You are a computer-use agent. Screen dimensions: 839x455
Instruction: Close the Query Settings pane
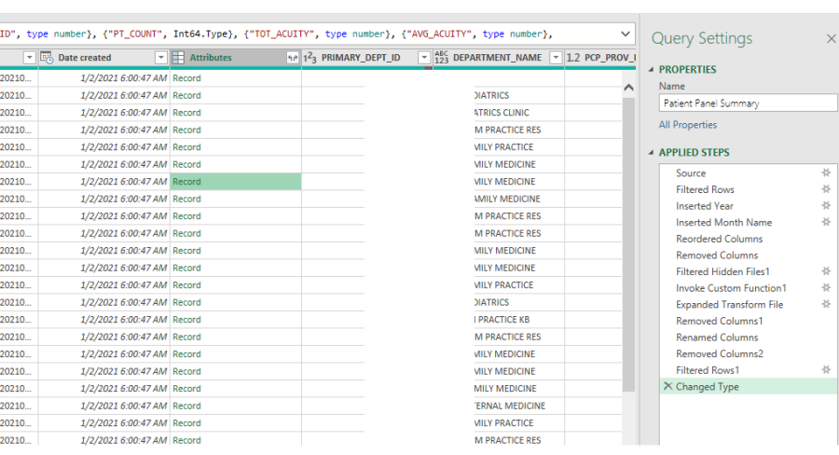[831, 38]
